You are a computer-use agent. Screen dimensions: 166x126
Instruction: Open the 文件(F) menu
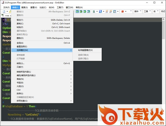pyautogui.click(x=6, y=7)
